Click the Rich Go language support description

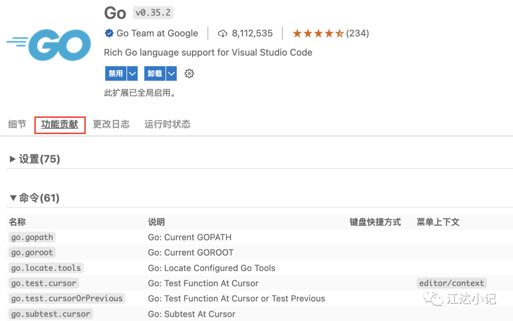pyautogui.click(x=208, y=52)
